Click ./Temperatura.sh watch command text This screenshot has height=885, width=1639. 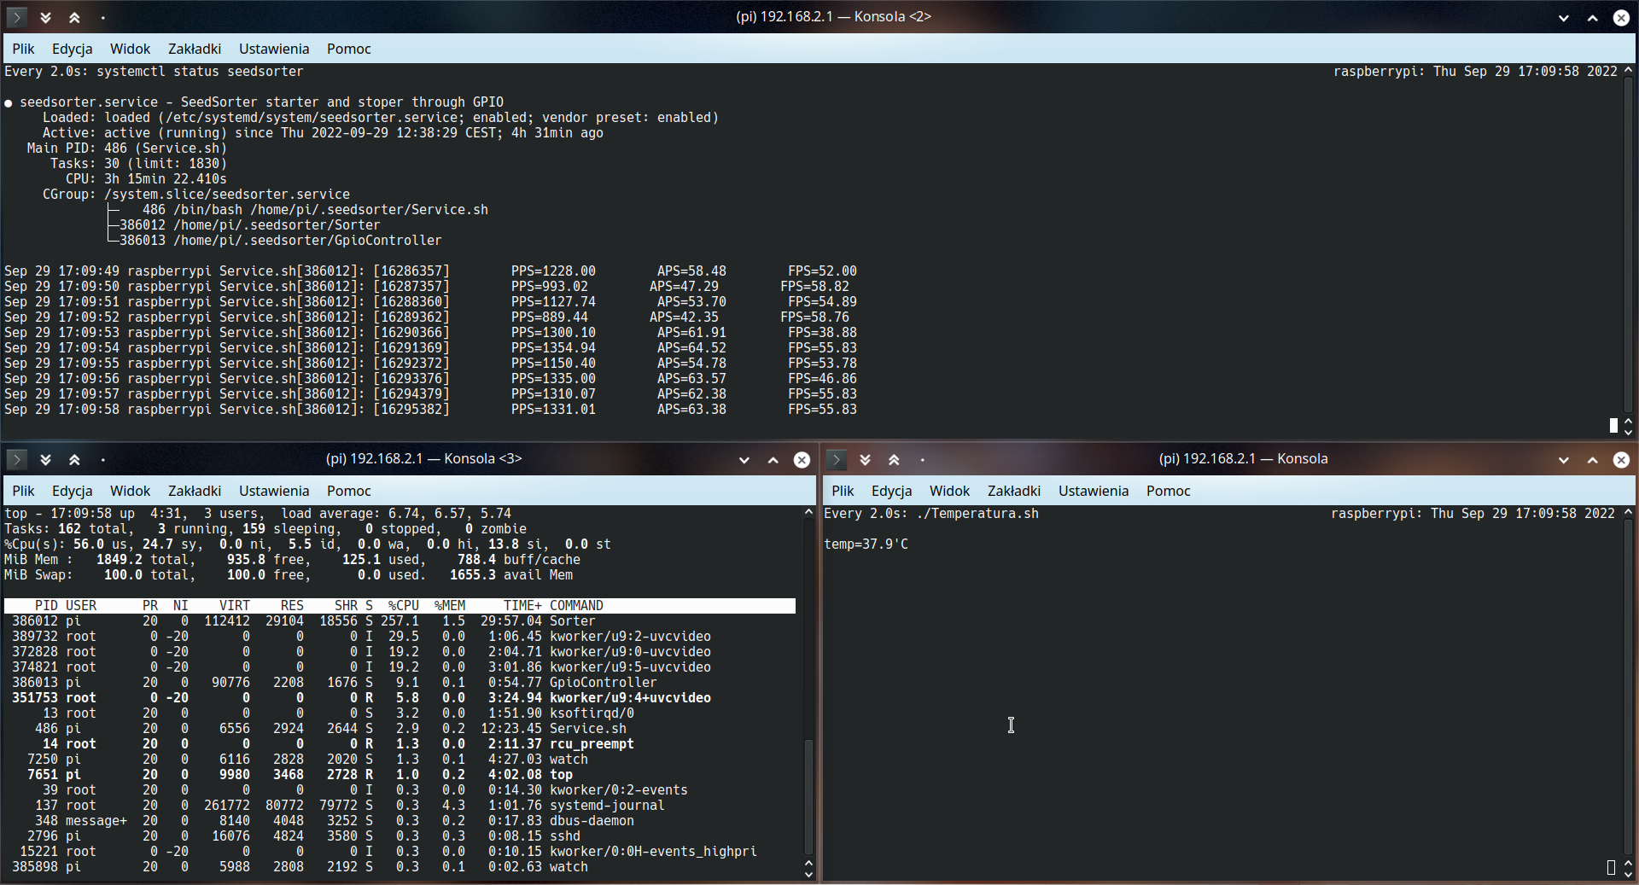coord(977,514)
